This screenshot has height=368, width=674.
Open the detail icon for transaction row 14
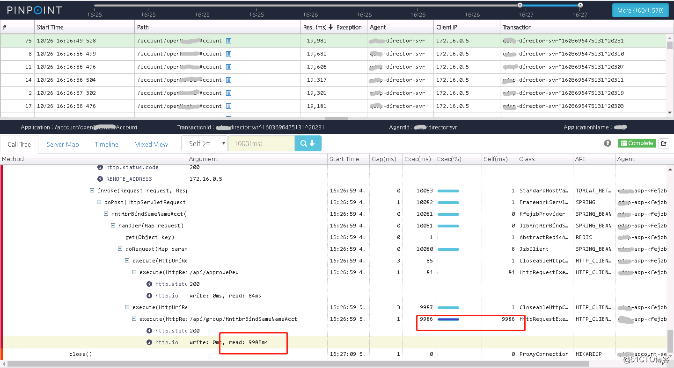tap(228, 80)
